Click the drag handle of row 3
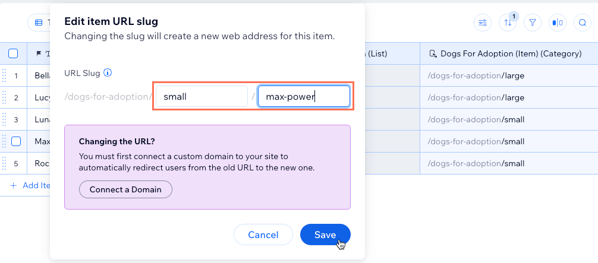Viewport: 598px width, 263px height. pos(5,119)
